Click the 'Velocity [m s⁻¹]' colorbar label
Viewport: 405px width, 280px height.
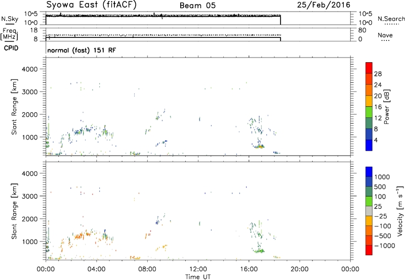400,211
